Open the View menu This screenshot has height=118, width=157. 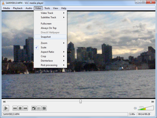click(56, 8)
